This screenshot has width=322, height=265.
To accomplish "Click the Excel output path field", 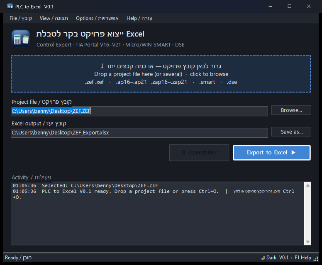I will [139, 133].
